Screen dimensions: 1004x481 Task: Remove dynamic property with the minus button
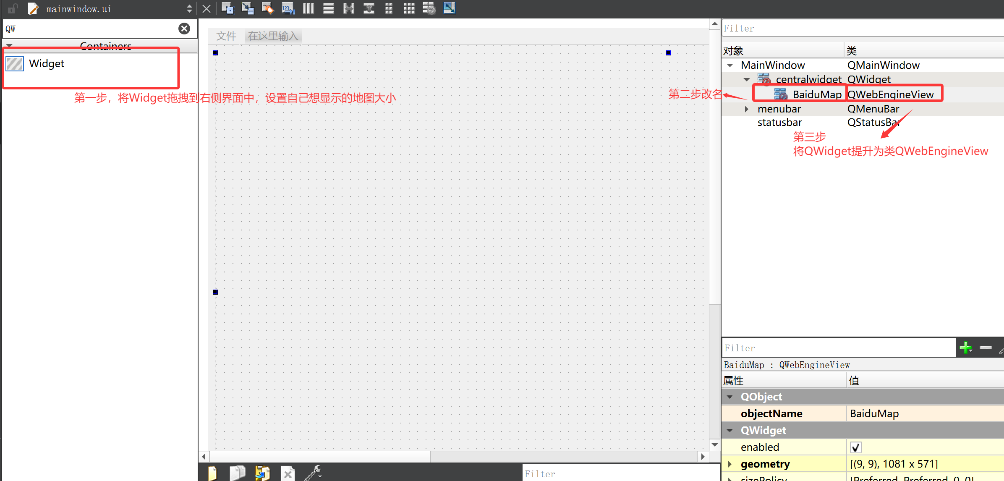(x=986, y=348)
